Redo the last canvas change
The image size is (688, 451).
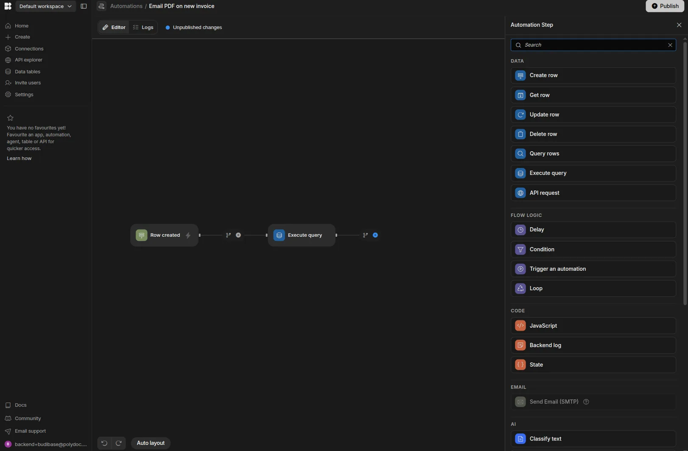(119, 443)
